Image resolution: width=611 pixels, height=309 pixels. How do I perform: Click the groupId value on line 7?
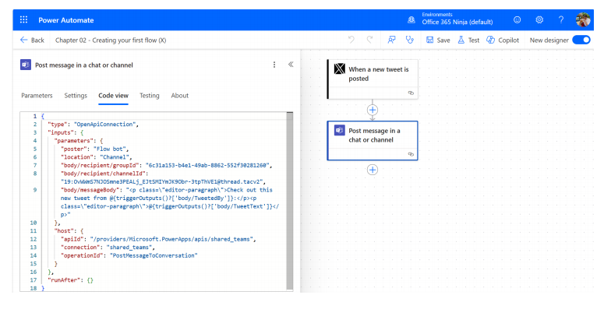point(207,165)
